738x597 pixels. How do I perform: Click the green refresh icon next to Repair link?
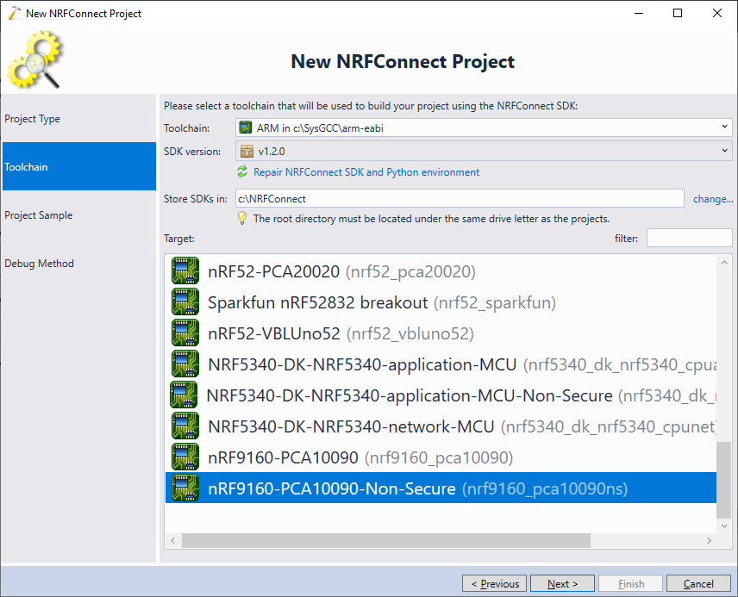[242, 171]
